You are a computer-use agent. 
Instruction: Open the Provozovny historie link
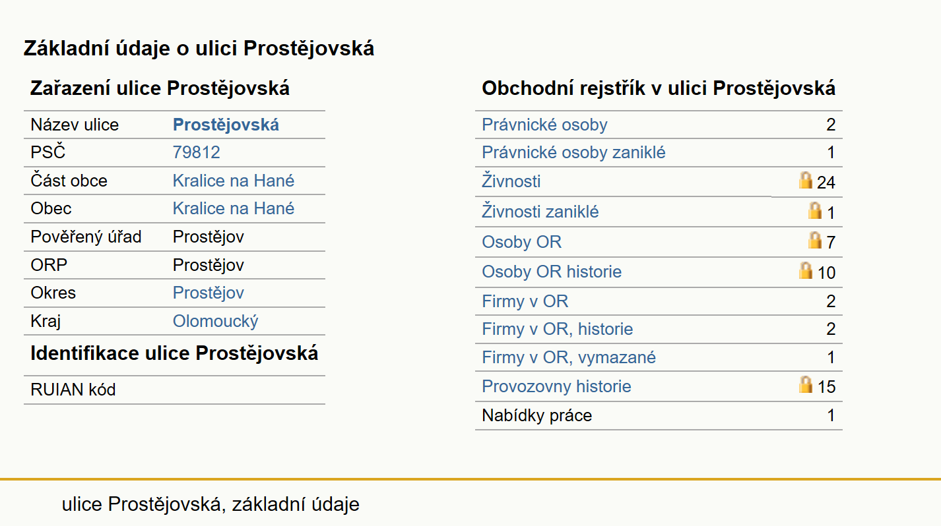tap(556, 386)
